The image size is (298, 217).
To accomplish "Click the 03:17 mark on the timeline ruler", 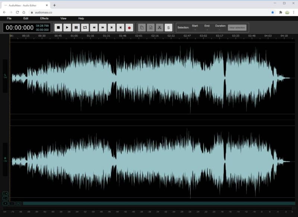I will pos(219,36).
